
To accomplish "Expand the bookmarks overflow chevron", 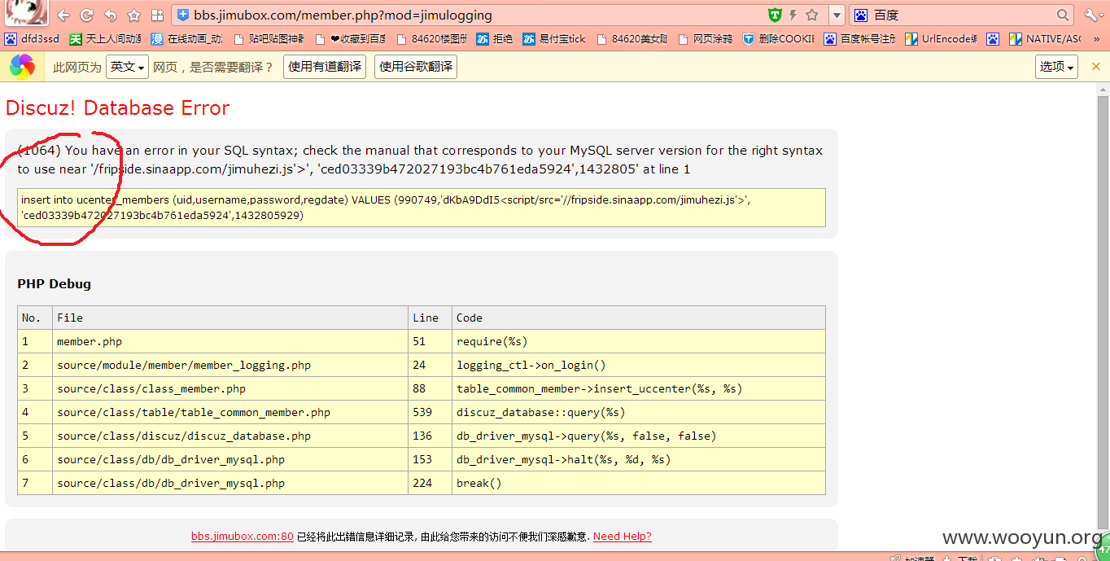I will [x=1096, y=38].
